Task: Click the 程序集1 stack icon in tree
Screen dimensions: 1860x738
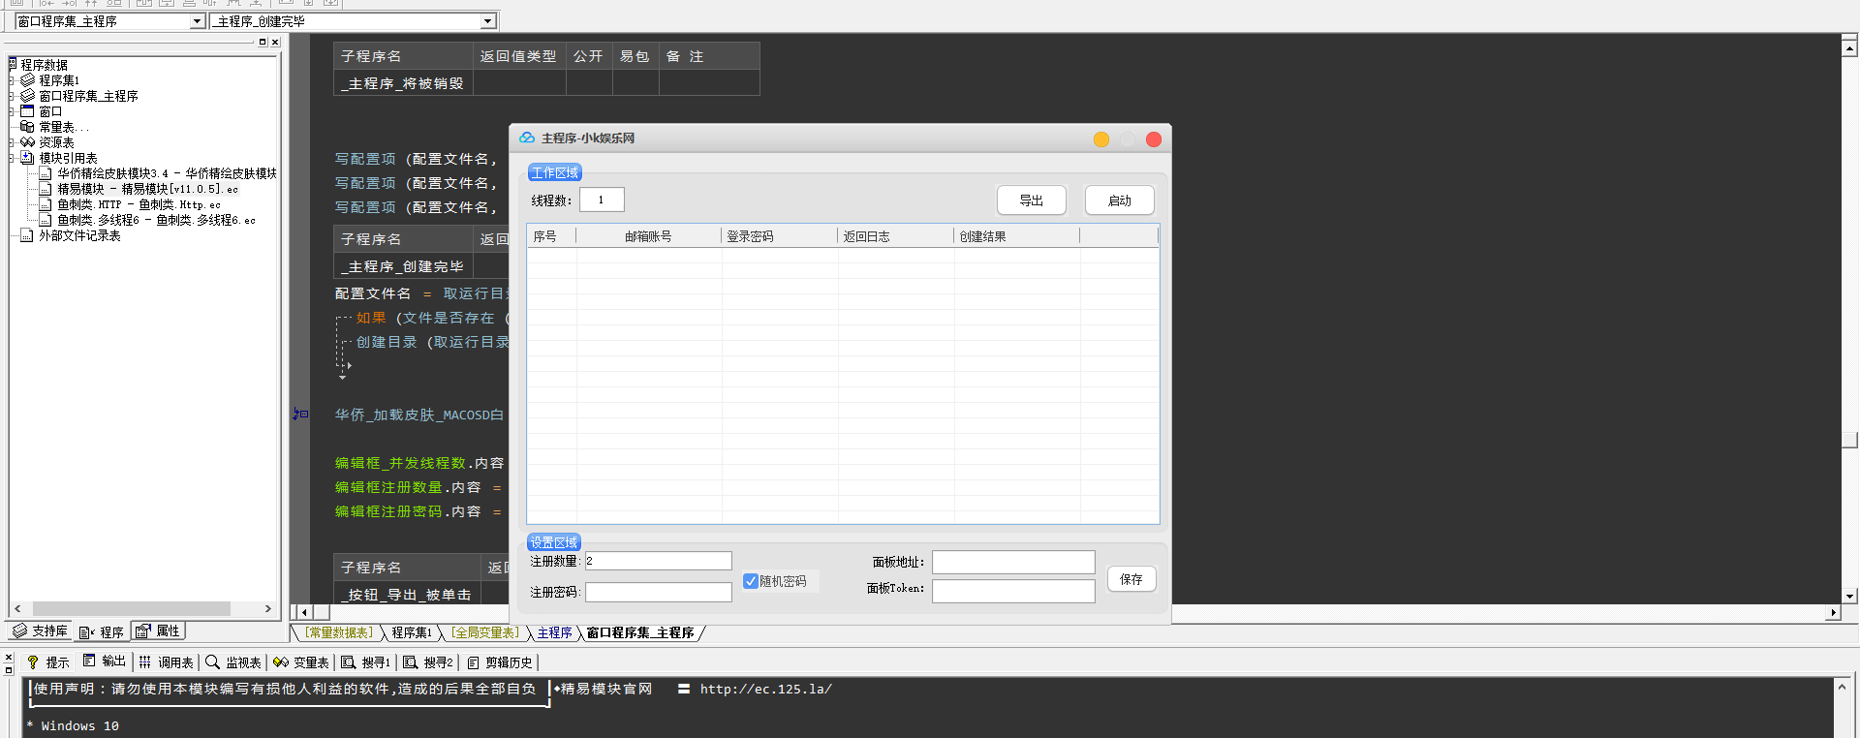Action: click(27, 80)
